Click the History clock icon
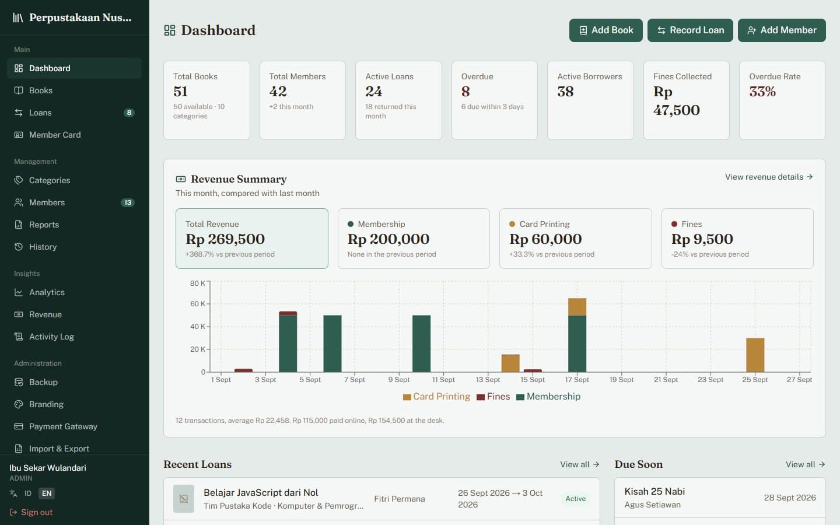840x525 pixels. point(19,247)
